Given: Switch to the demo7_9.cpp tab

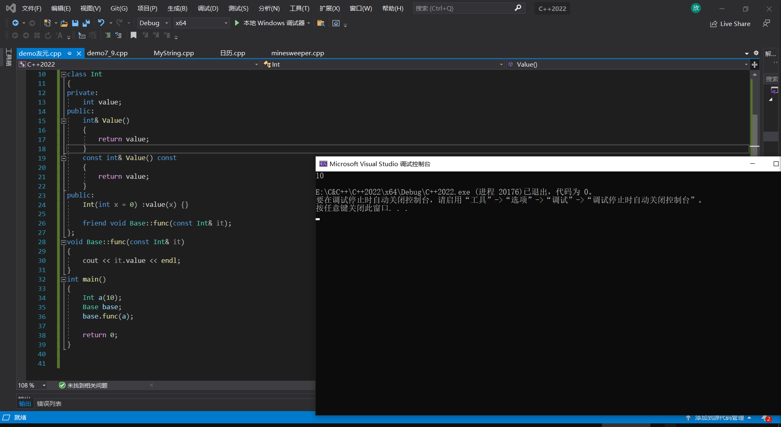Looking at the screenshot, I should [107, 53].
